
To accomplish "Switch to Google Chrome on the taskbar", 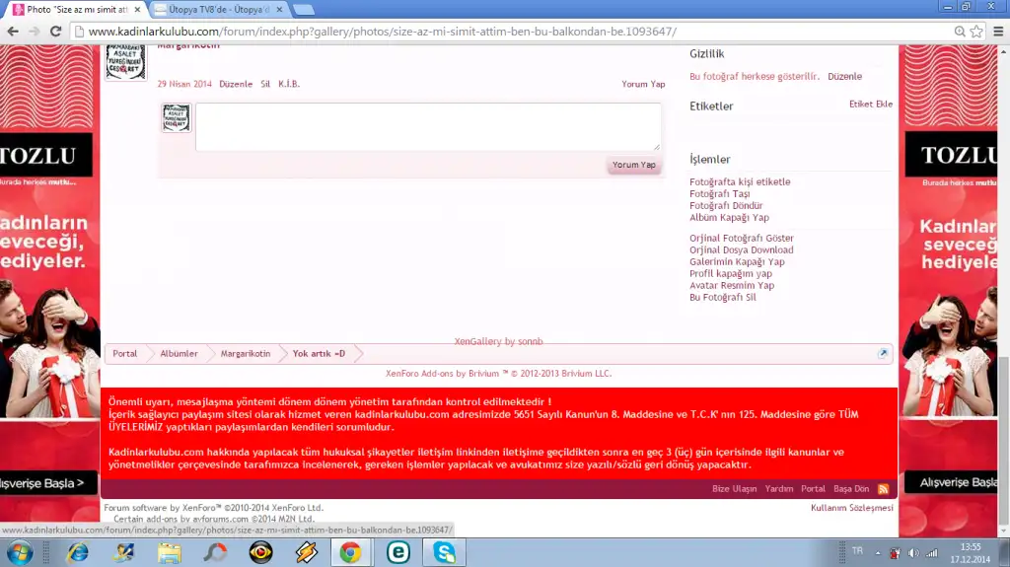I will 350,553.
